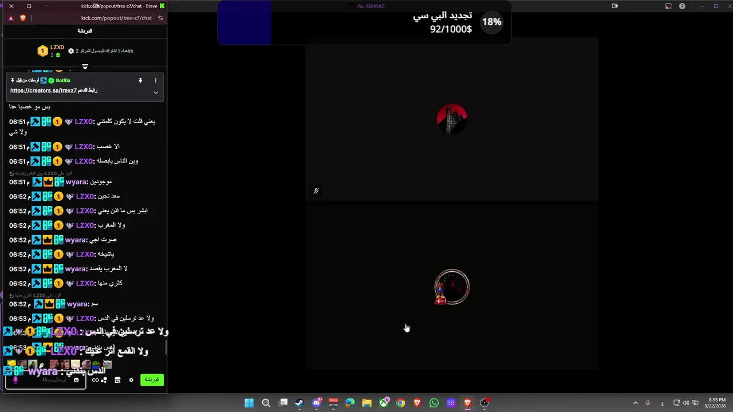Open three-dot menu of pinned message

click(x=155, y=81)
